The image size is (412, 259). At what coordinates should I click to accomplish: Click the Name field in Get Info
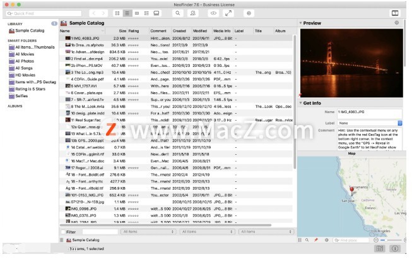[370, 114]
